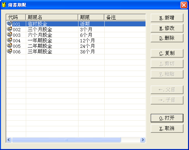Click the M. 修改 button
The width and height of the screenshot is (189, 150).
[x=167, y=28]
